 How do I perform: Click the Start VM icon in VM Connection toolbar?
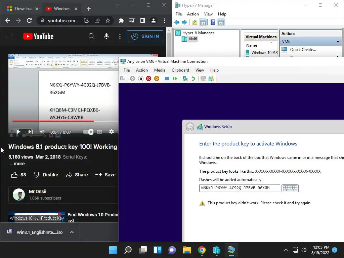tap(132, 79)
